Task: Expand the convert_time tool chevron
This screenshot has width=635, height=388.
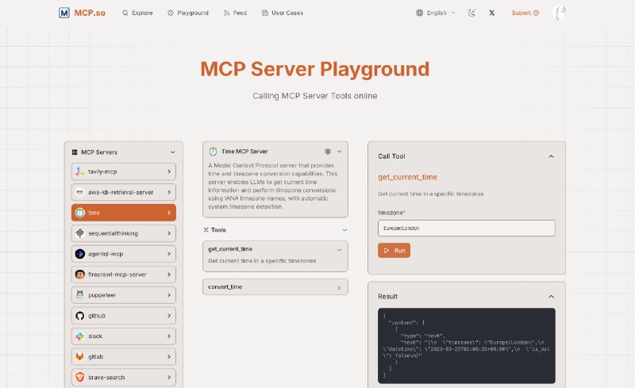Action: [340, 288]
